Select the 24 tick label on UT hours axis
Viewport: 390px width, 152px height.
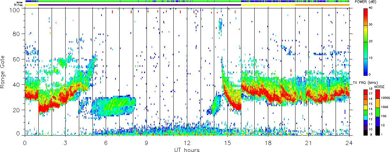[349, 142]
